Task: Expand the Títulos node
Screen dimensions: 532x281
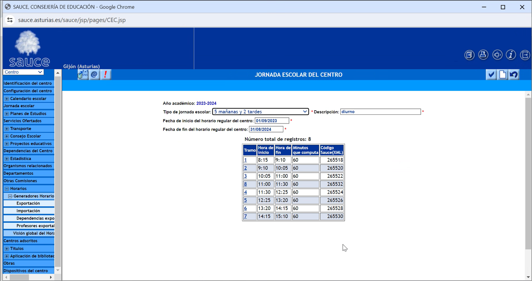Action: point(7,249)
